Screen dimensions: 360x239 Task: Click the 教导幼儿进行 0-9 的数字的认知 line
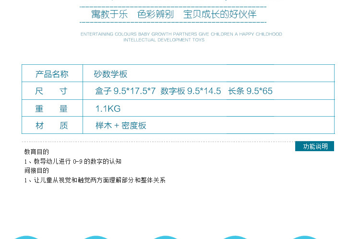pos(73,161)
